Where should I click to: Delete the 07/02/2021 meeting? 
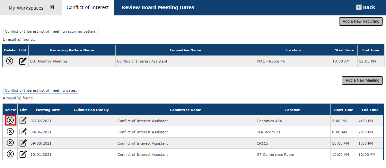tap(10, 120)
